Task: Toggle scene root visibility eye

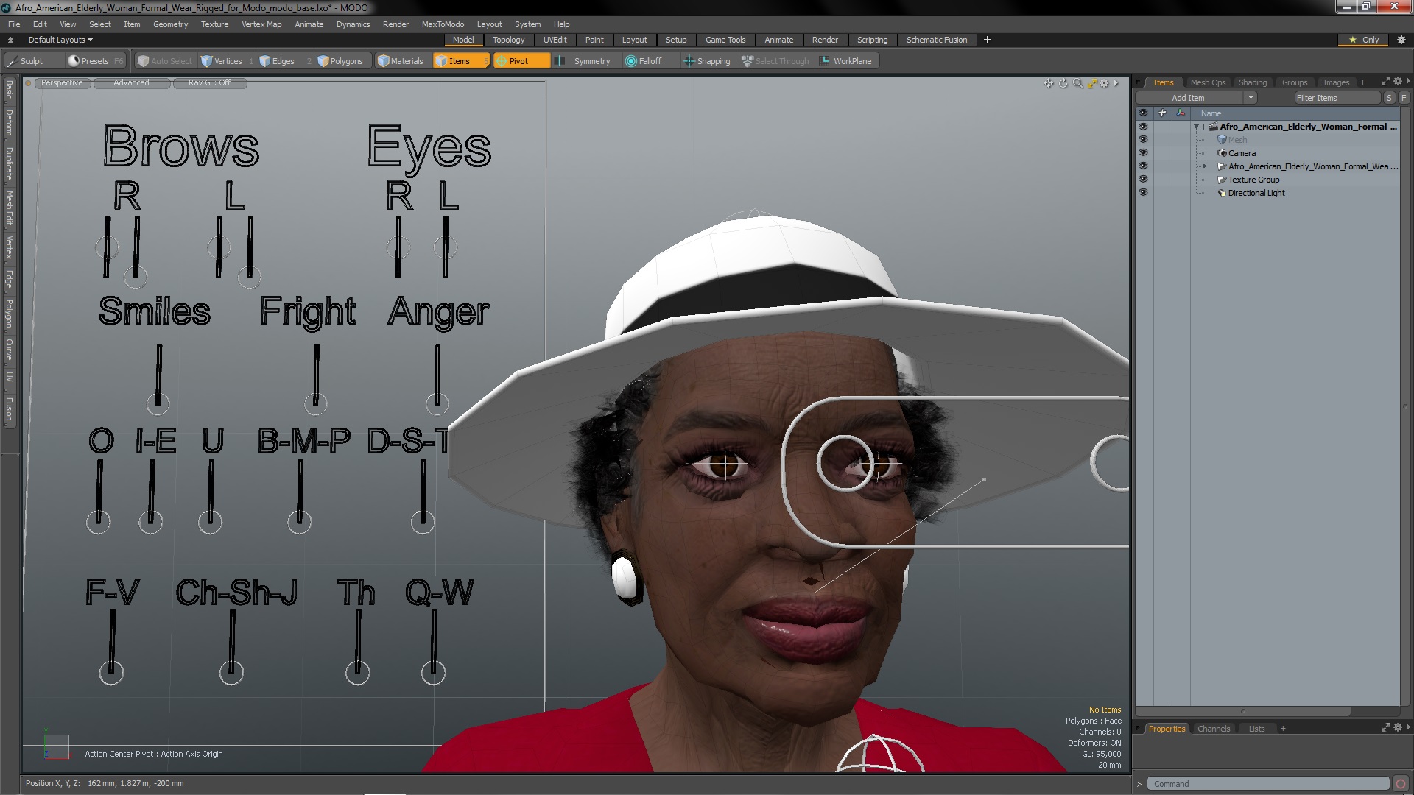Action: click(x=1143, y=127)
